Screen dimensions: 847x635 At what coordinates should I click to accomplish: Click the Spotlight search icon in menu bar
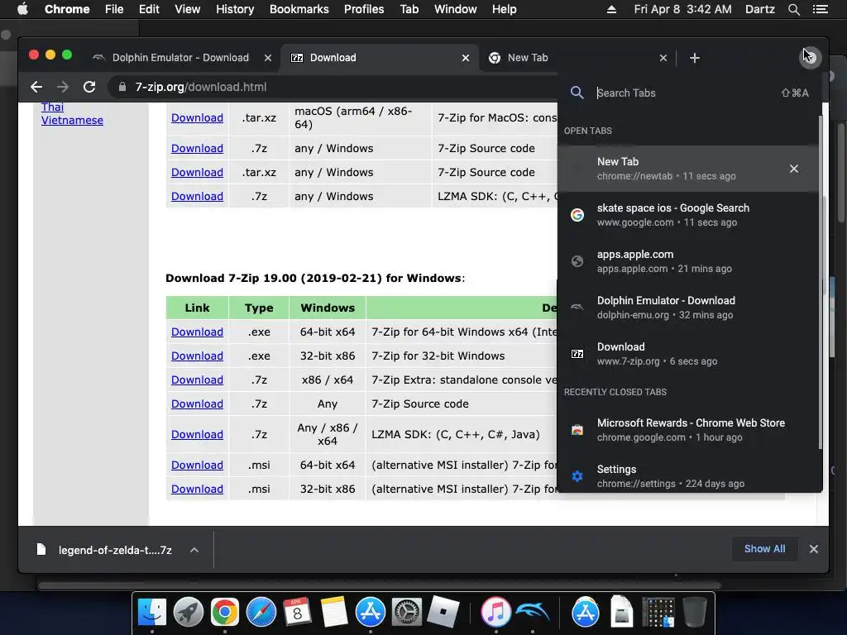pos(793,9)
